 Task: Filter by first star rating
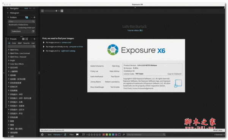pyautogui.click(x=89, y=135)
